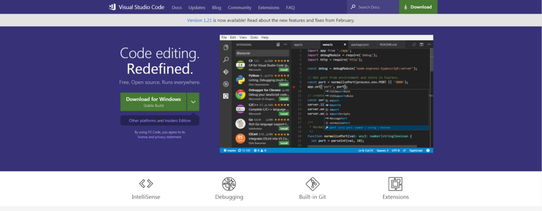Screen dimensions: 542x211
Task: Open Debug icon in editor screenshot activity bar
Action: point(226,84)
